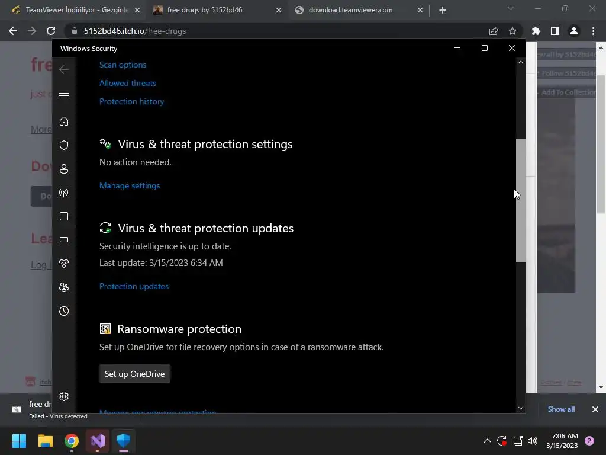
Task: Click Show all downloads
Action: (x=561, y=409)
